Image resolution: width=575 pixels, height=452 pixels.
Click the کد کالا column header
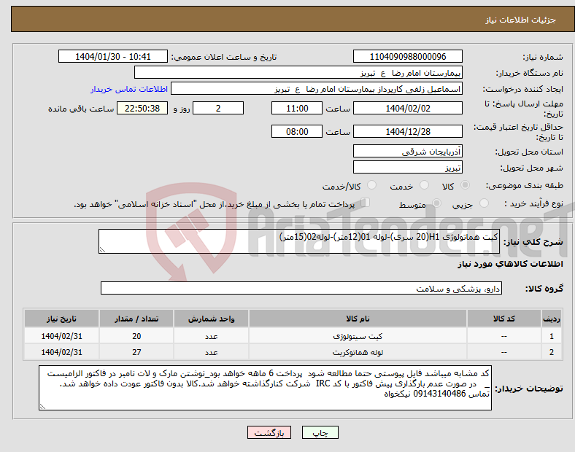504,319
